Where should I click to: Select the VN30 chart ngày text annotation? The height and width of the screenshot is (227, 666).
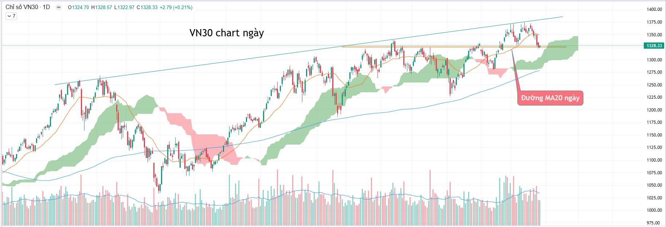click(226, 33)
